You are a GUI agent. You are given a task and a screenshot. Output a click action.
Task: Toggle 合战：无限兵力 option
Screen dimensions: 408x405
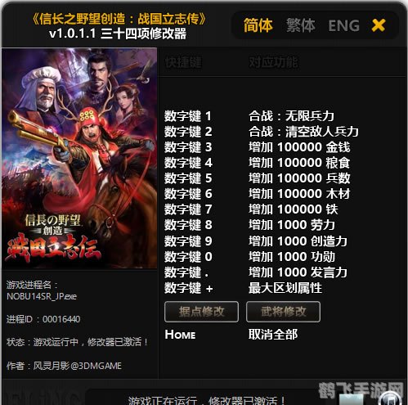[x=291, y=116]
